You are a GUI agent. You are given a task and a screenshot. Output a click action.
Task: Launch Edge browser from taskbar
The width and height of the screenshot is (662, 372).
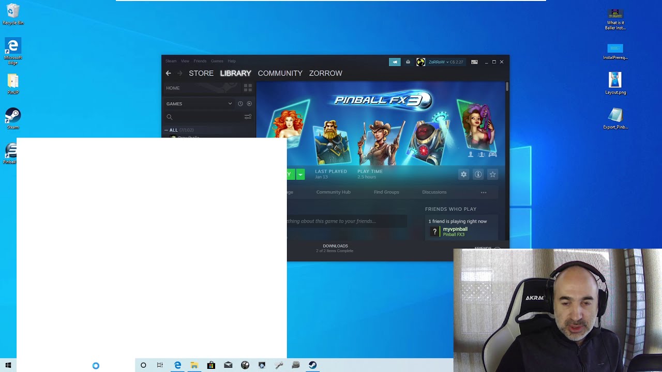[177, 365]
